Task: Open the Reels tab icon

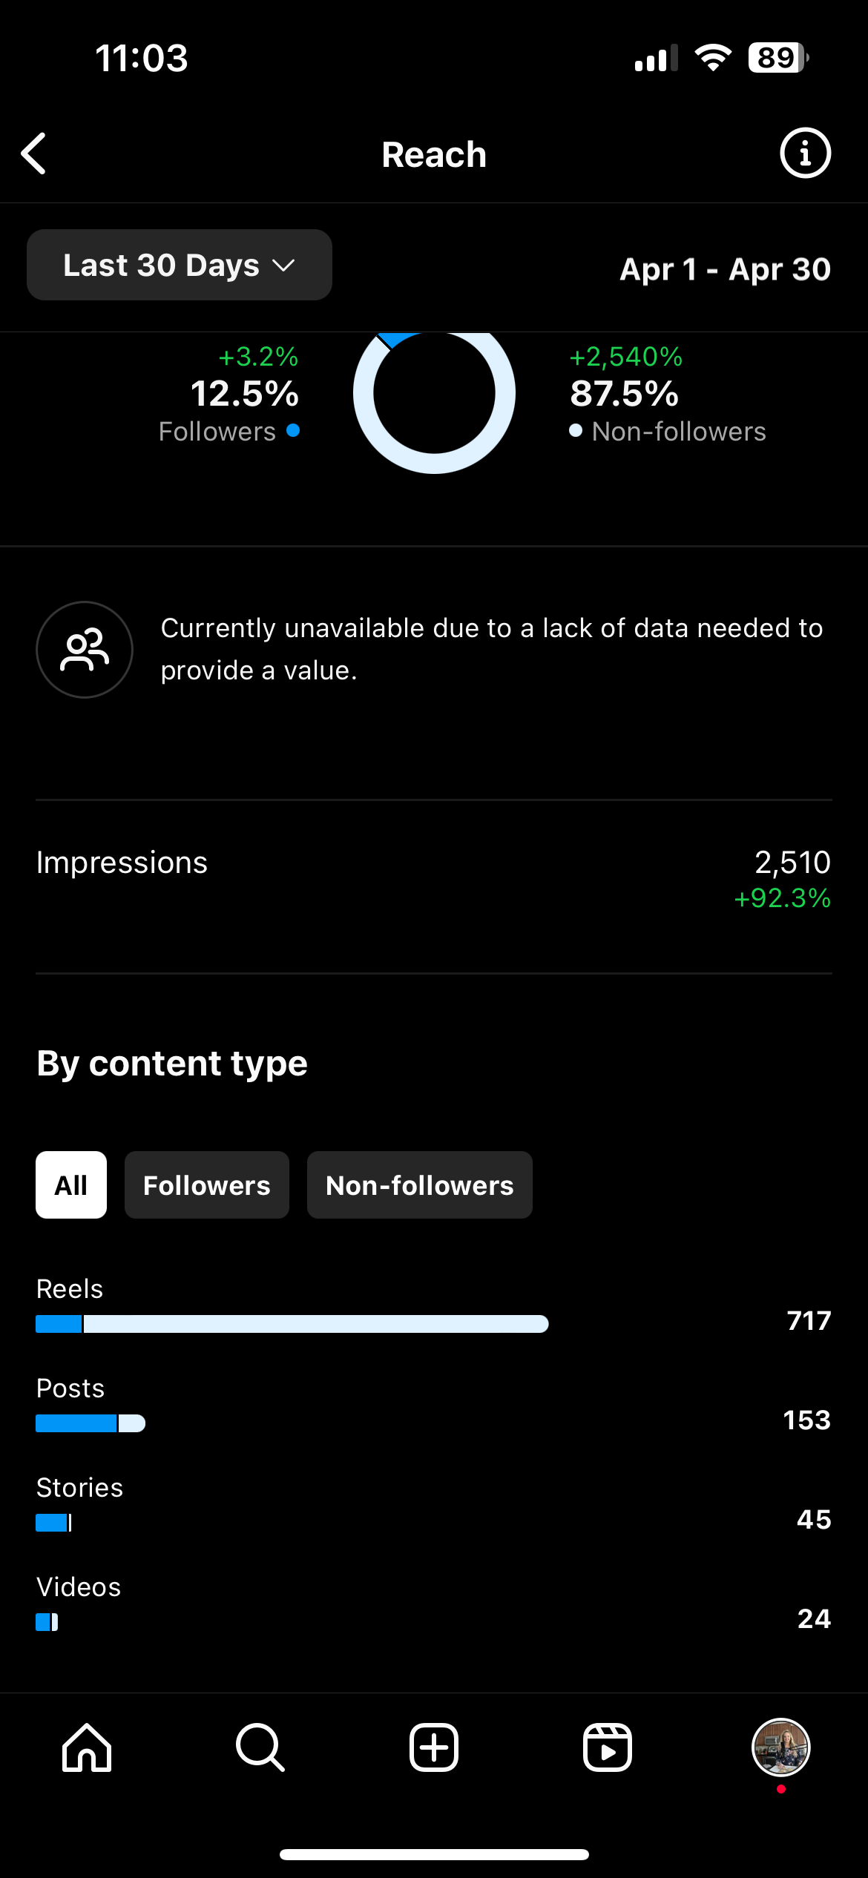Action: coord(608,1747)
